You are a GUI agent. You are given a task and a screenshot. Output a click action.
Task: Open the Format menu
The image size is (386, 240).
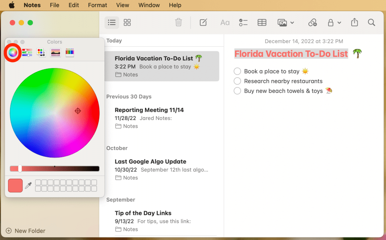click(x=97, y=5)
